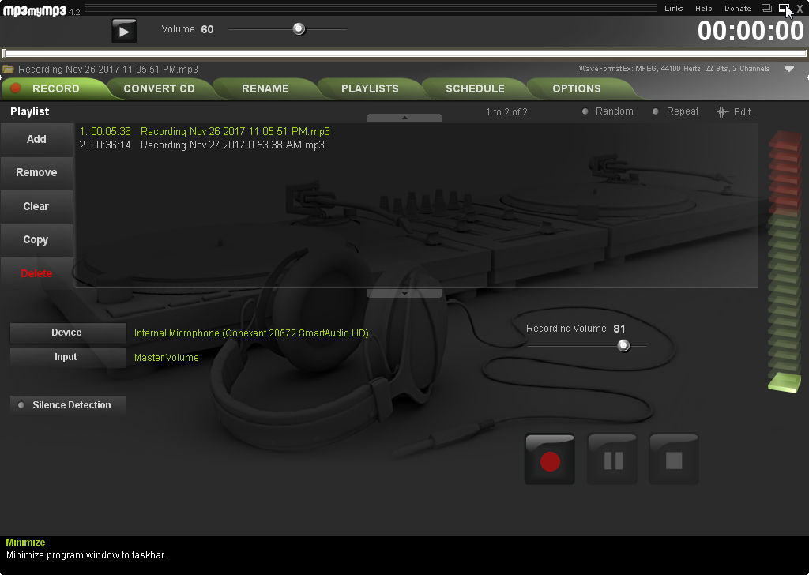Expand the WaveFormatEx format dropdown arrow
The width and height of the screenshot is (809, 575).
(789, 69)
